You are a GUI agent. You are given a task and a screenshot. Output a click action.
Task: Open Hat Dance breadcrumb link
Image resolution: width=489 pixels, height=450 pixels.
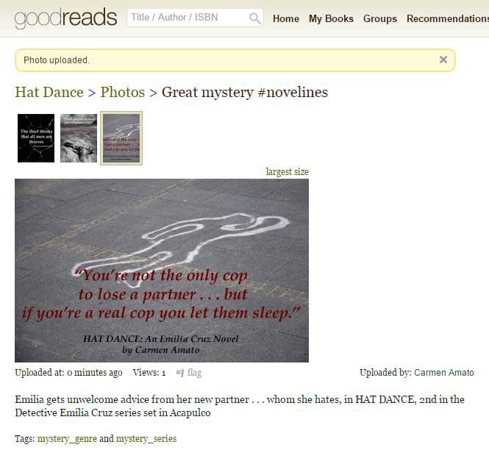pyautogui.click(x=49, y=93)
